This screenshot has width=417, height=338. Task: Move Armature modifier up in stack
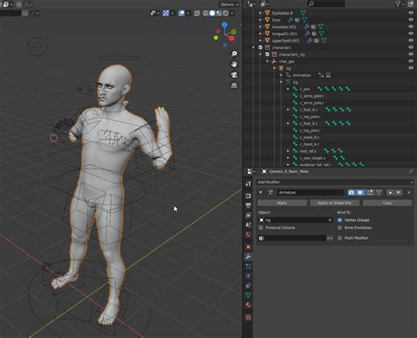[x=391, y=192]
